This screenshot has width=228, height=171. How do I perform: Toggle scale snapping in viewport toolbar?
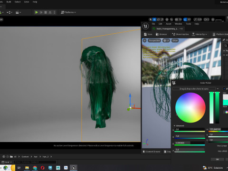coord(195,19)
